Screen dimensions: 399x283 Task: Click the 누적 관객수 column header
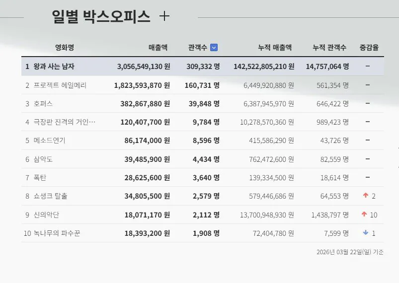point(329,48)
